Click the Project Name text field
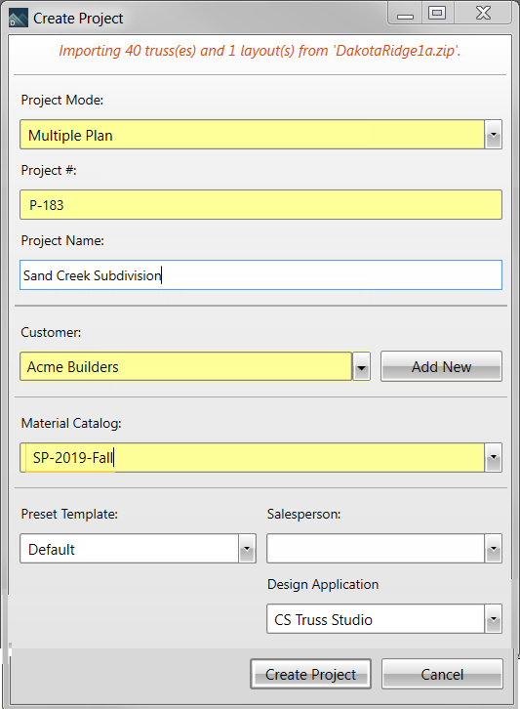This screenshot has height=709, width=520. point(260,275)
